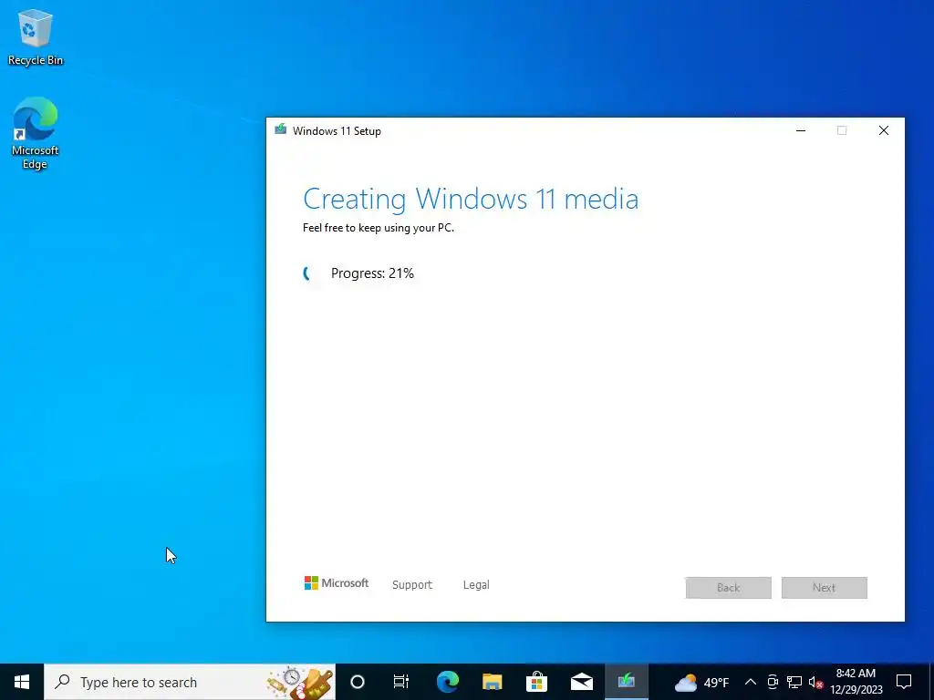Open the weather widget showing 49°F
Screen dimensions: 934x700
click(701, 682)
